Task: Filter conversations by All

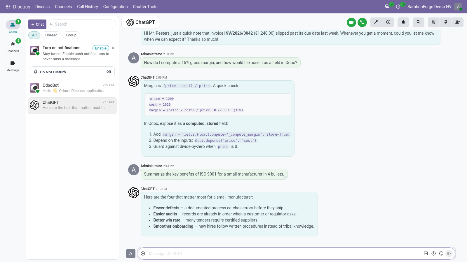Action: 34,35
